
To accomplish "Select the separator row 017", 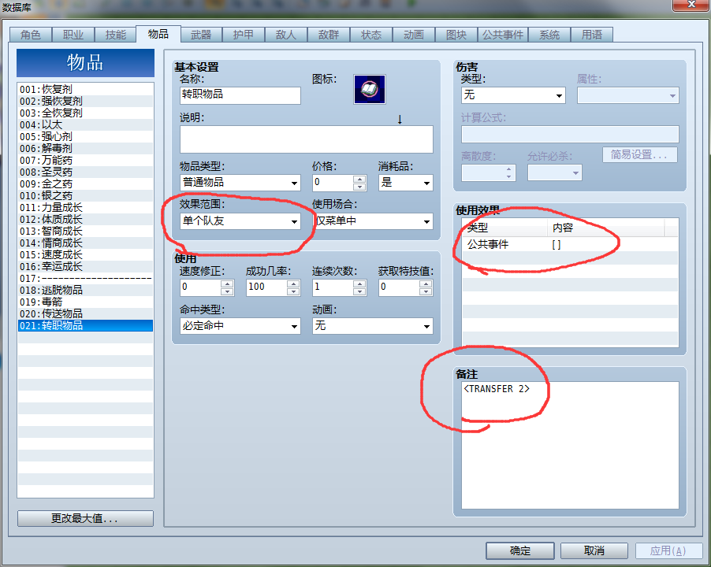I will coord(85,278).
